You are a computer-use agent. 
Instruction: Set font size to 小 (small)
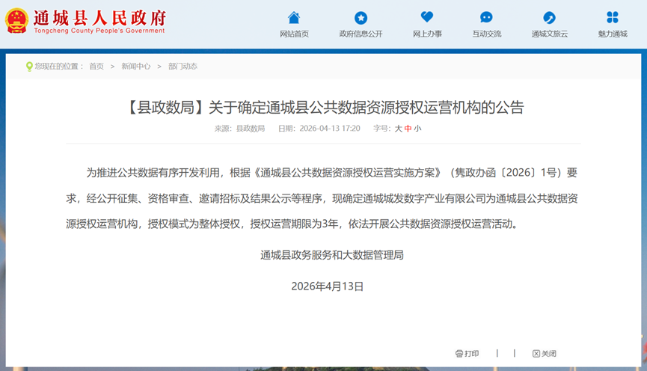[x=417, y=129]
